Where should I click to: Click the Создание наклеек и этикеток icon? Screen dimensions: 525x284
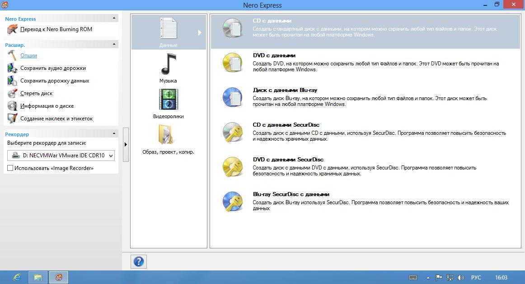pyautogui.click(x=12, y=119)
